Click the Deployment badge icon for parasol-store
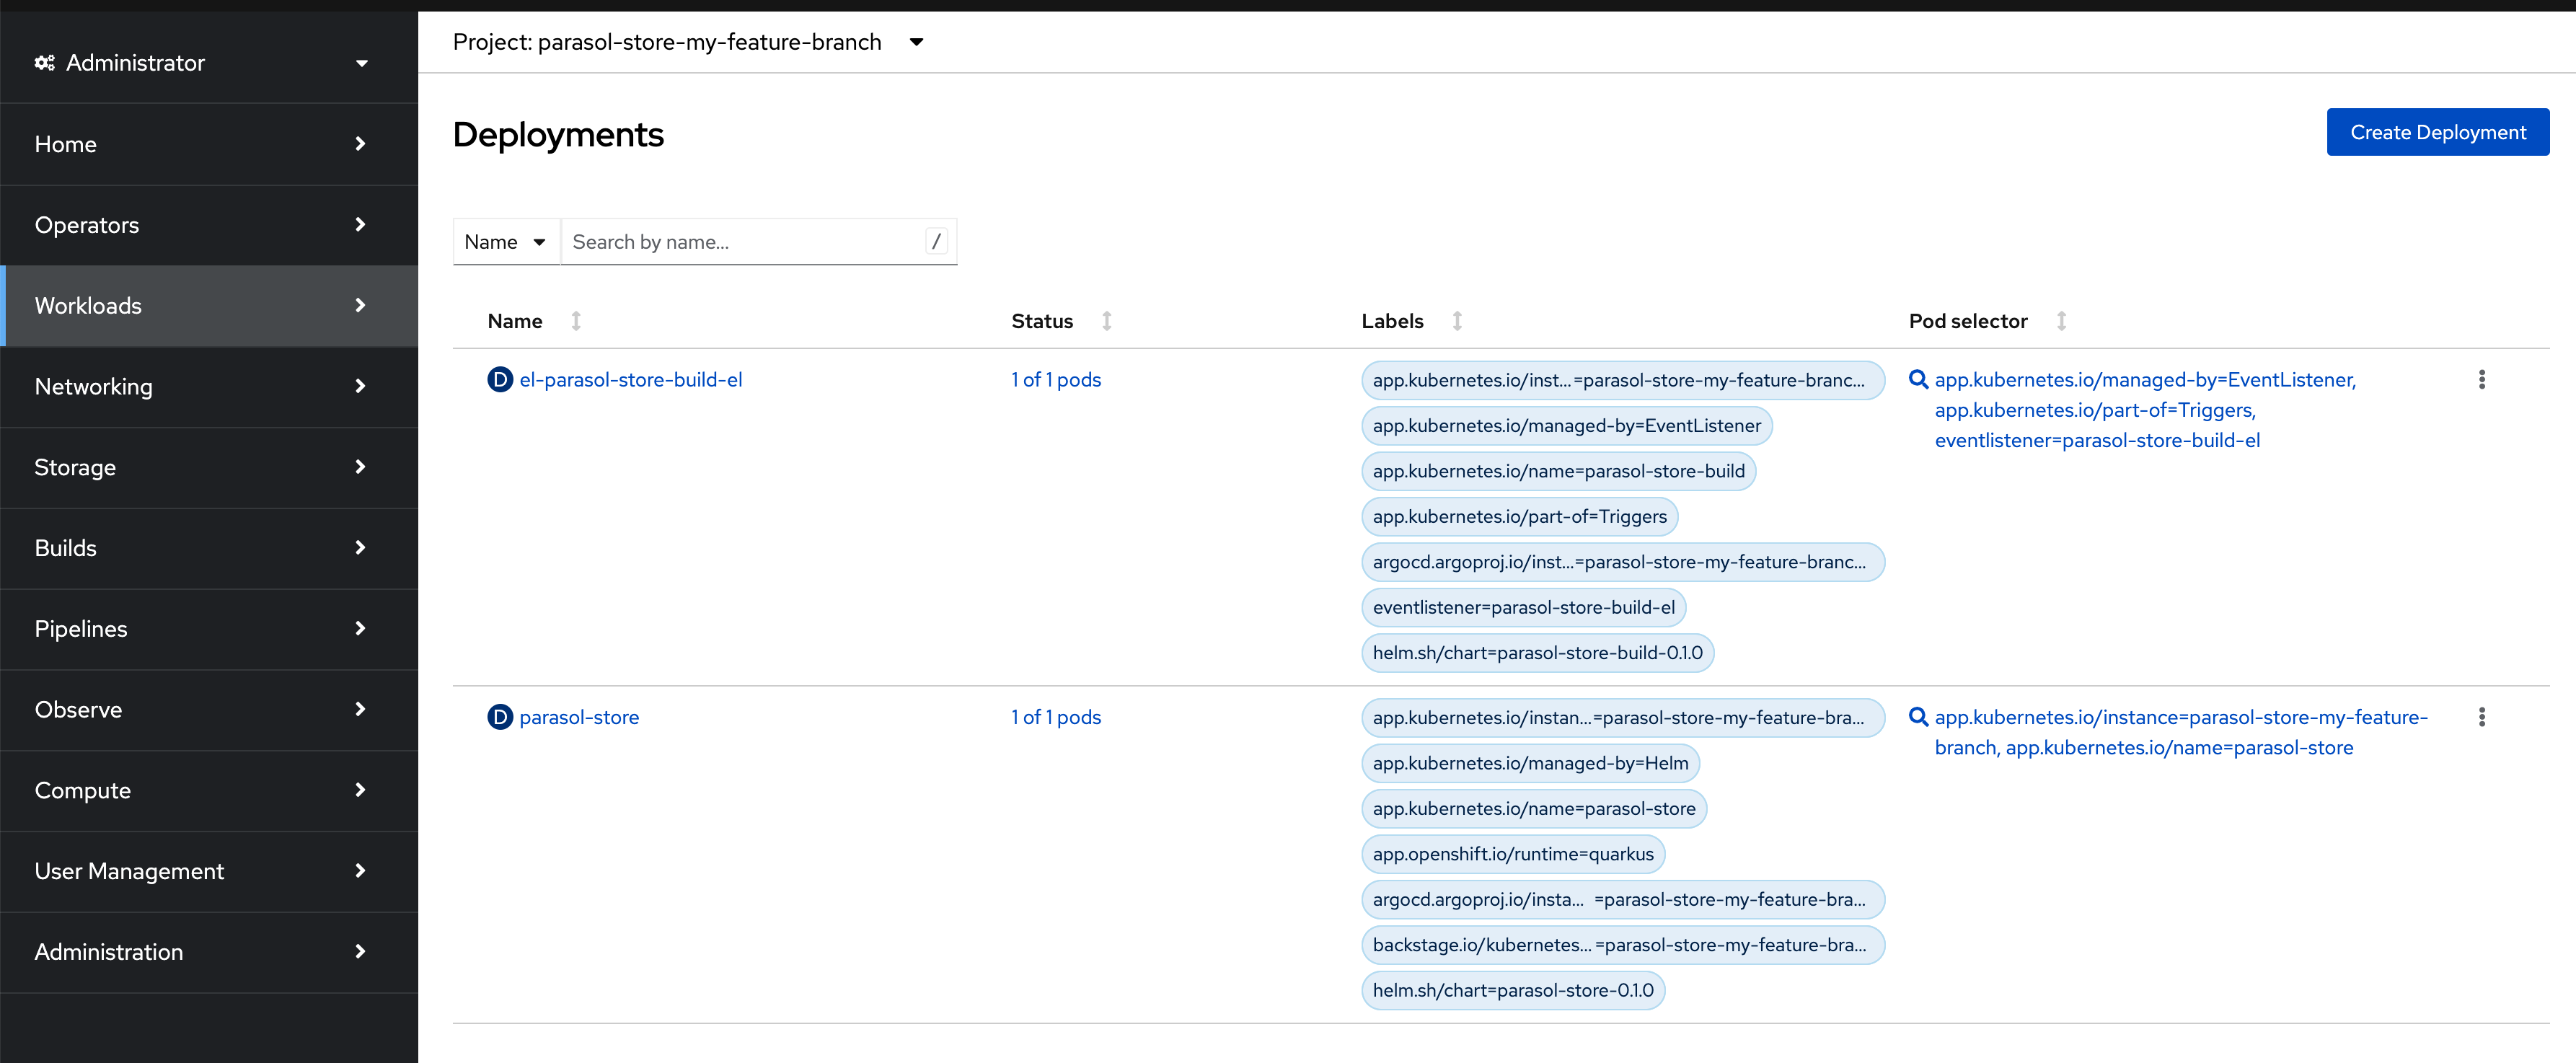The height and width of the screenshot is (1063, 2576). pyautogui.click(x=500, y=717)
